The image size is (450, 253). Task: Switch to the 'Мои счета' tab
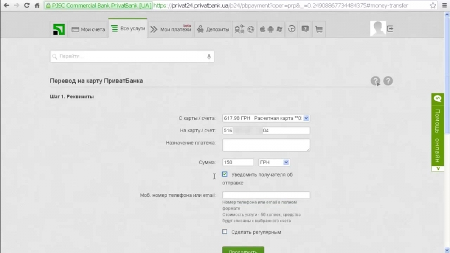(x=88, y=29)
